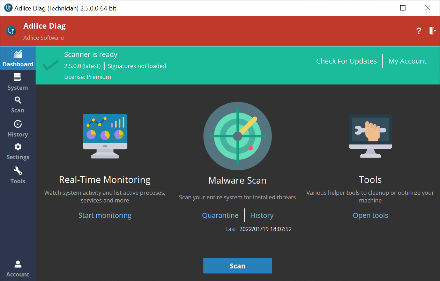Click Check For Updates link

[x=346, y=61]
